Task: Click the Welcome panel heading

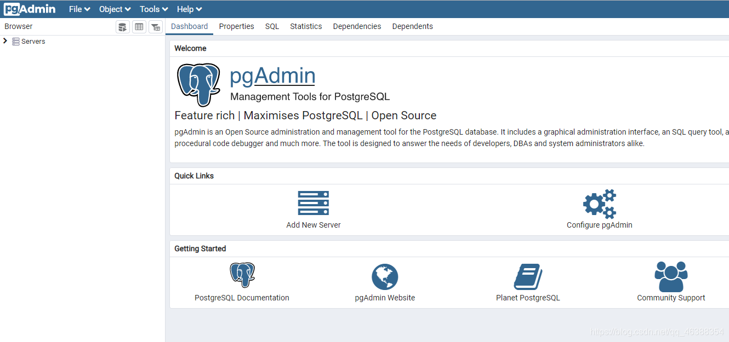Action: tap(190, 48)
